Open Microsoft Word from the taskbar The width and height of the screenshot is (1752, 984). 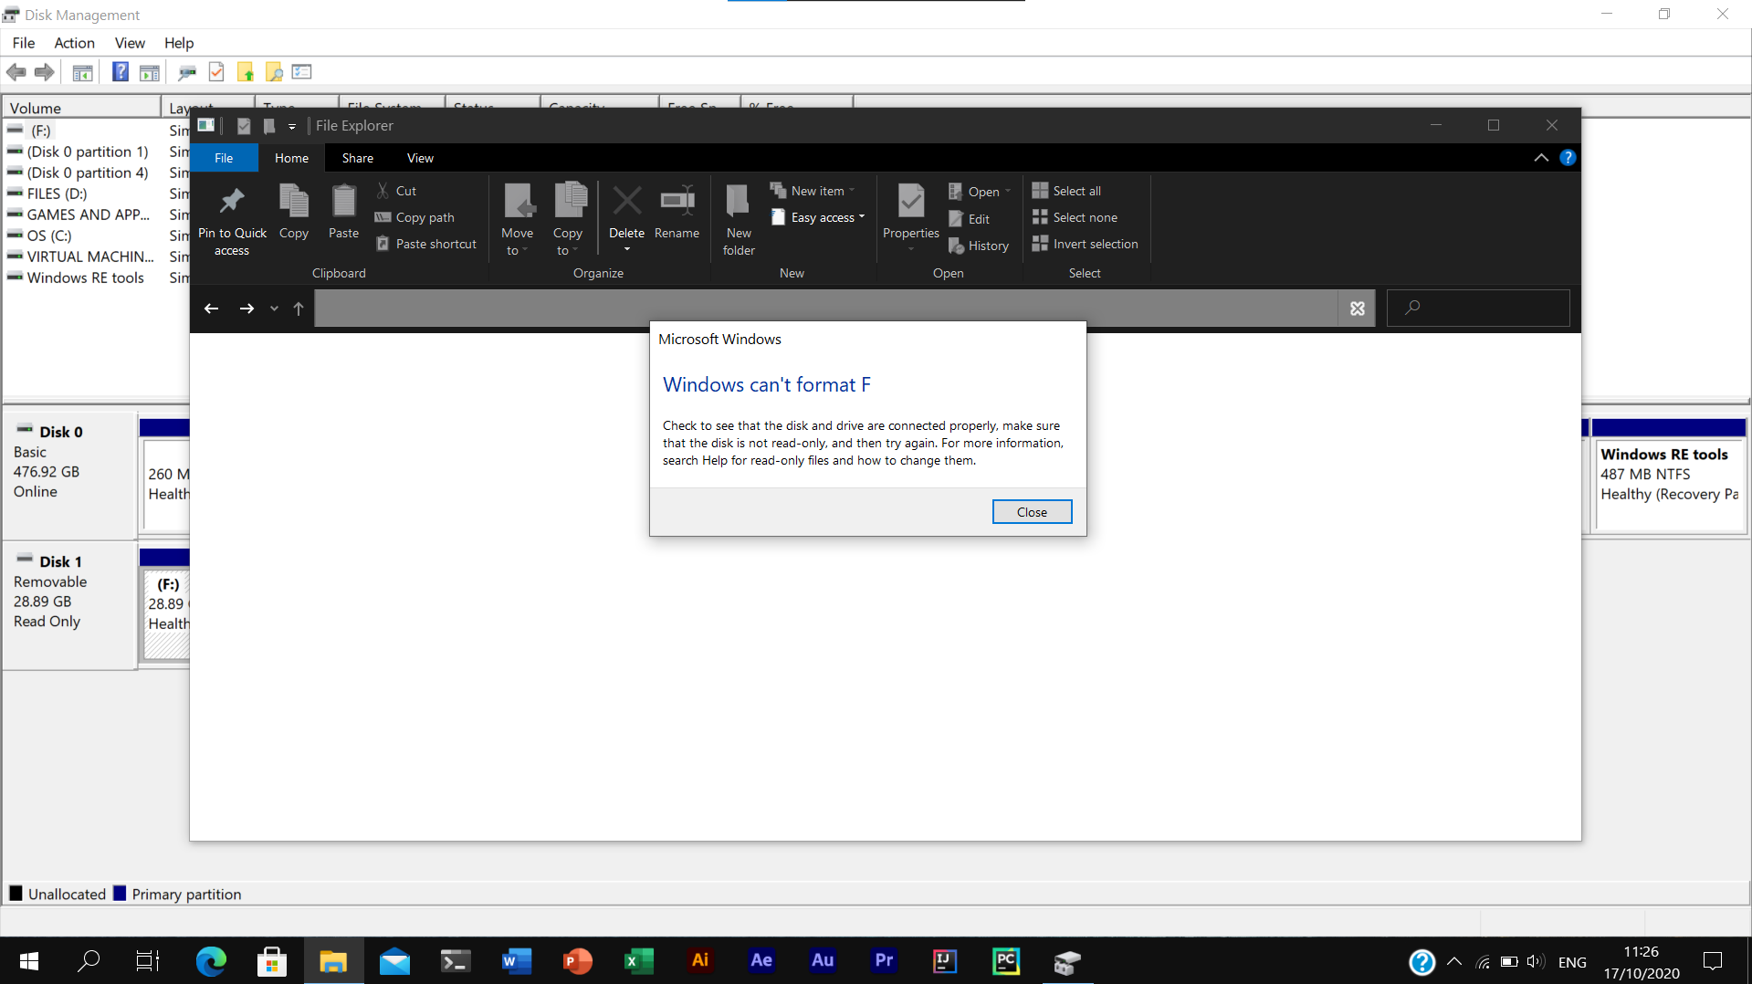(517, 961)
